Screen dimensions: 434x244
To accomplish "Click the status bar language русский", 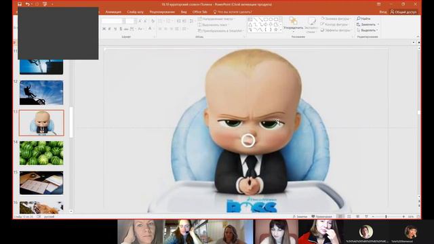I will [x=50, y=217].
